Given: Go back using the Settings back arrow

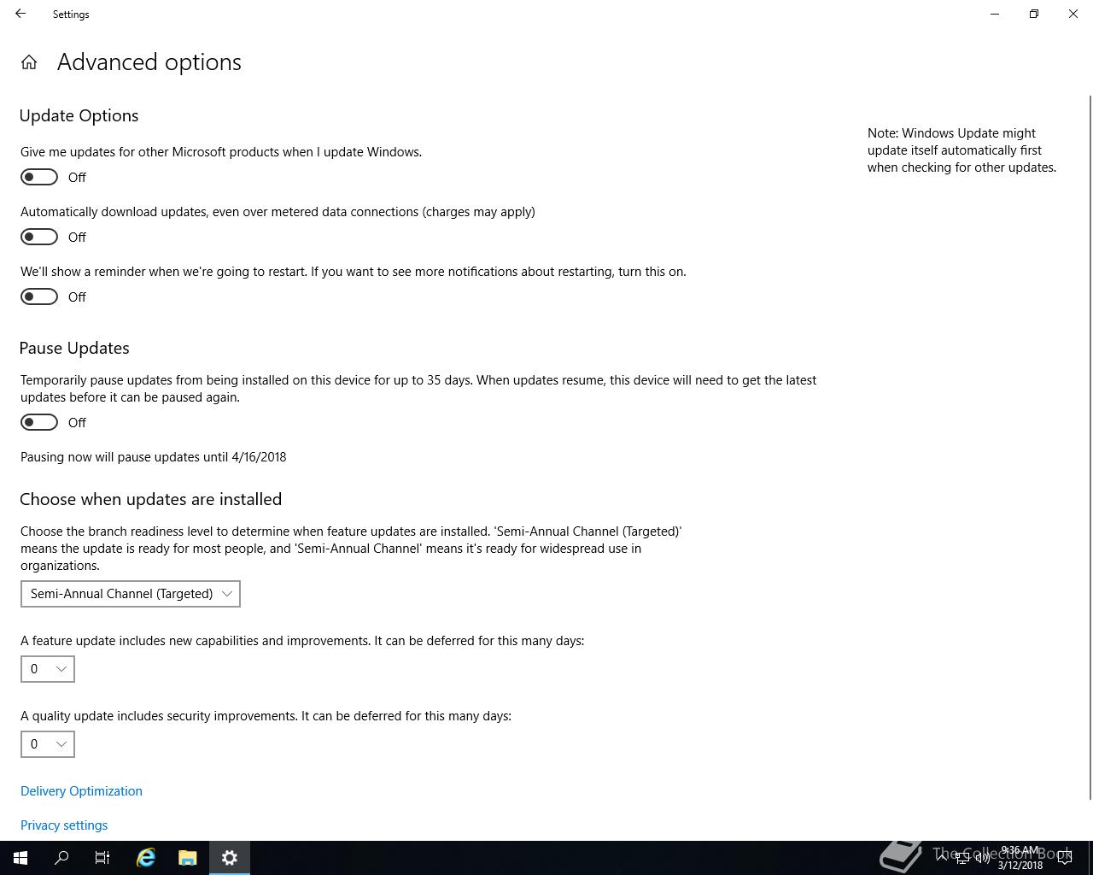Looking at the screenshot, I should coord(20,14).
